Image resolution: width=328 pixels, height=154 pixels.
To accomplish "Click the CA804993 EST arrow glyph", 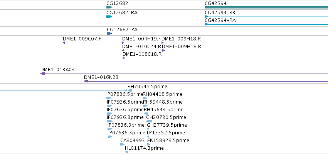I will [x=122, y=144].
